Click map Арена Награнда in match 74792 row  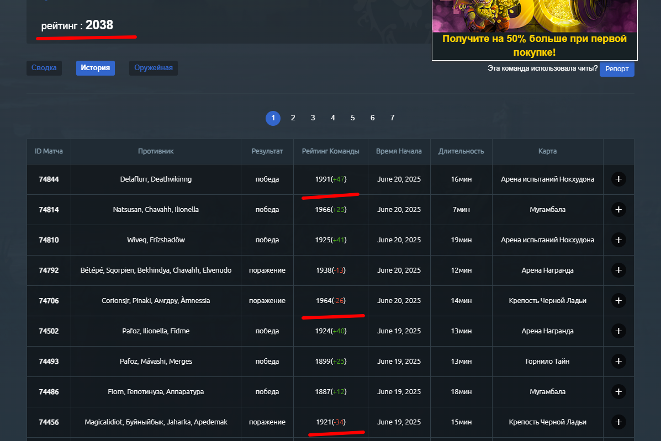point(548,270)
